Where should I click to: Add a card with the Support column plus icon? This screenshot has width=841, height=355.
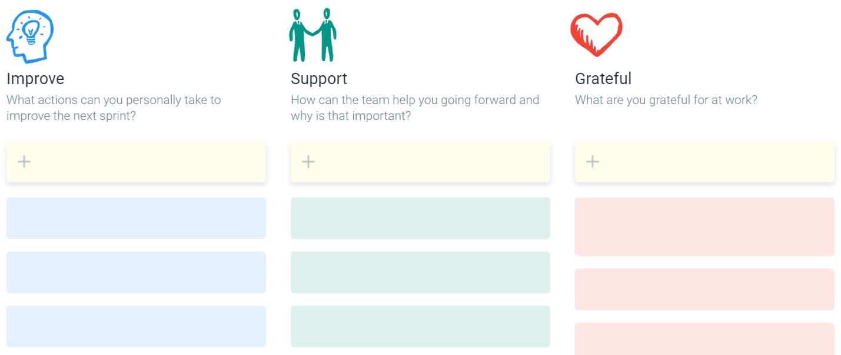pyautogui.click(x=308, y=162)
